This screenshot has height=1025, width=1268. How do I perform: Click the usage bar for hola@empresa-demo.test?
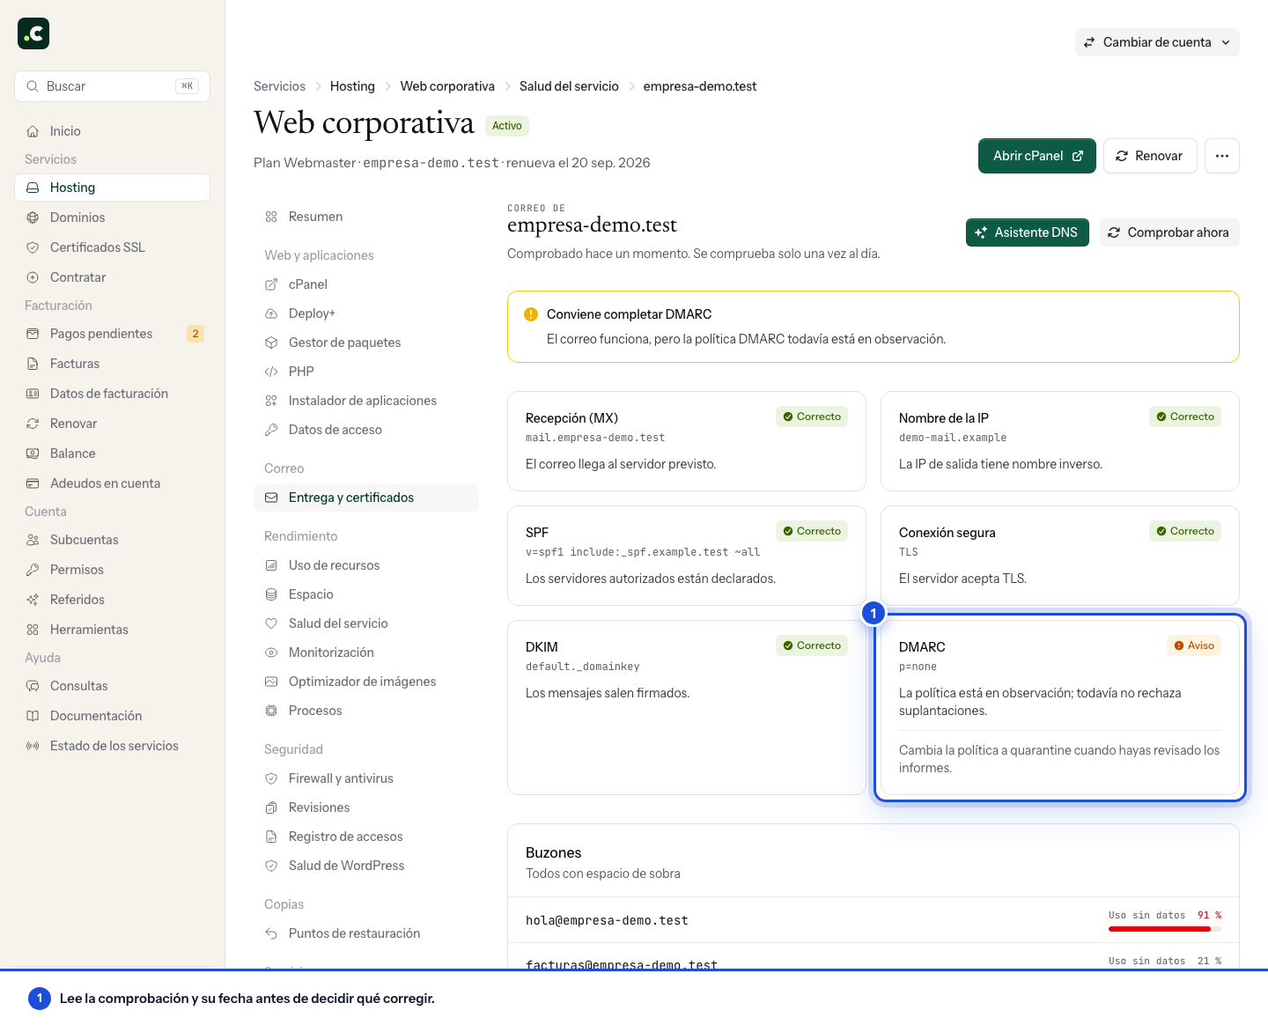coord(1165,929)
